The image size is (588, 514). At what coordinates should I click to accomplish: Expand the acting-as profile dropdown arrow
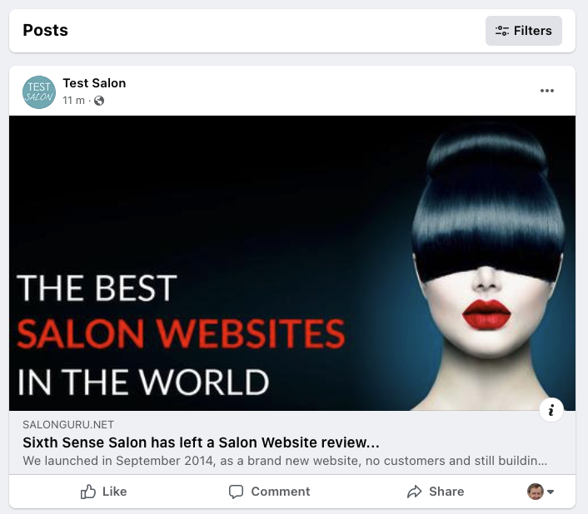coord(551,492)
